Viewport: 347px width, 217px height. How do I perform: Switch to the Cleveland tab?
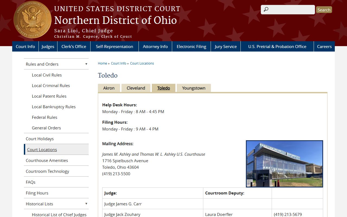[x=136, y=88]
